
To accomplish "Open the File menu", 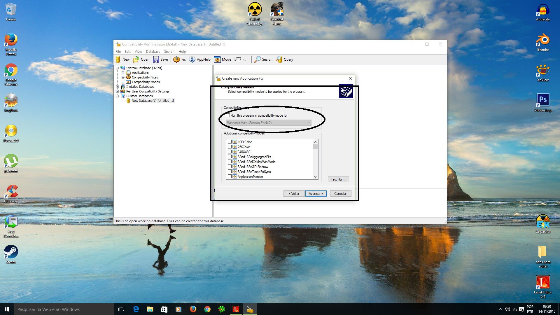I will click(x=118, y=52).
